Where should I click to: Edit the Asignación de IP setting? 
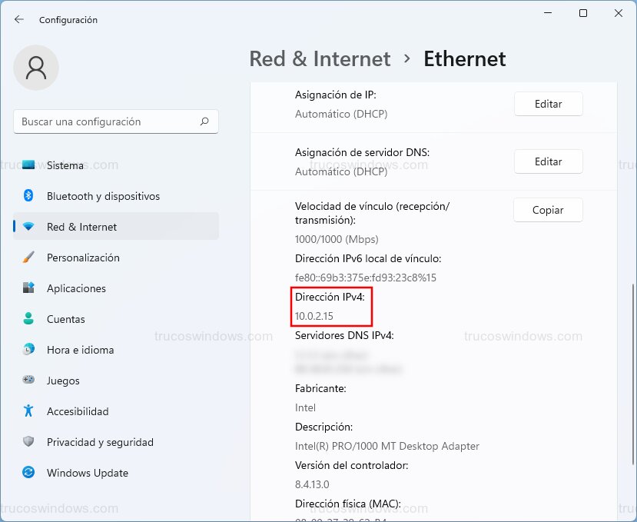click(548, 104)
